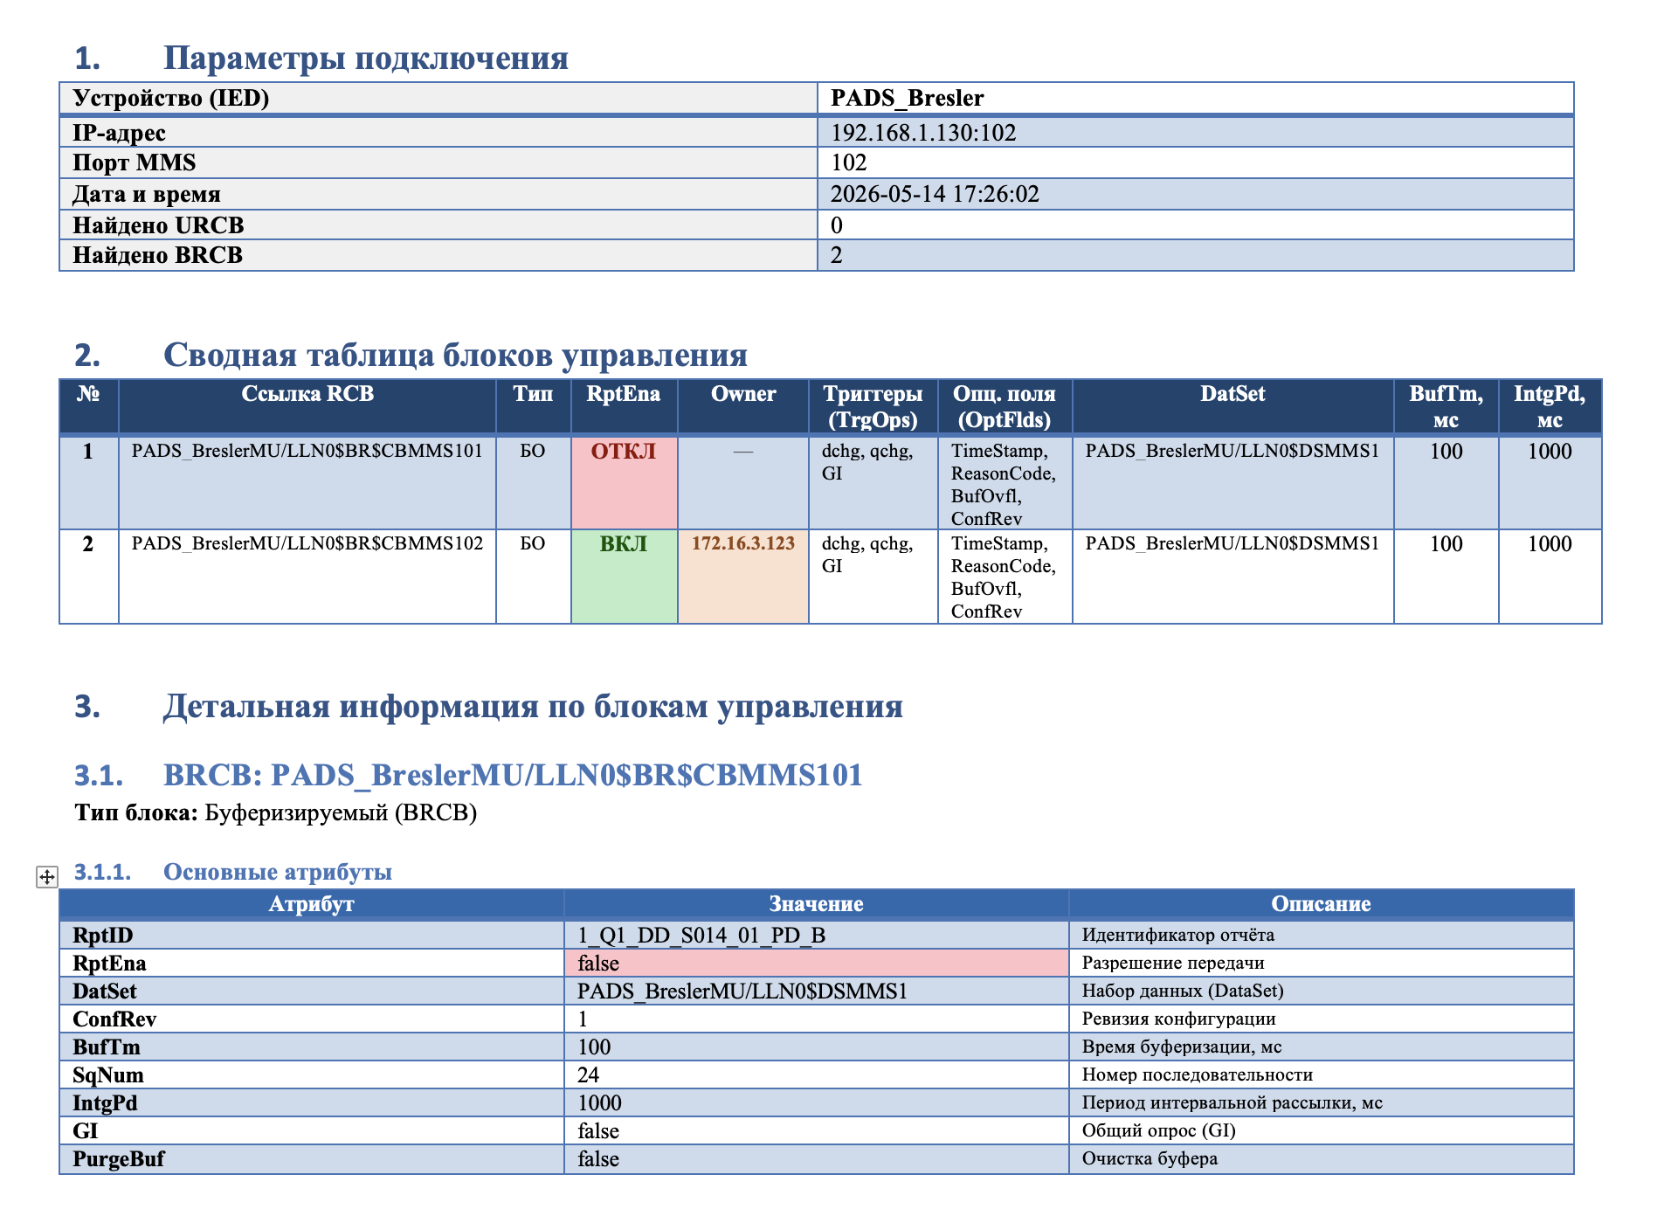The image size is (1664, 1223).
Task: Click the green ВКЛ RptEna cell
Action: 624,577
